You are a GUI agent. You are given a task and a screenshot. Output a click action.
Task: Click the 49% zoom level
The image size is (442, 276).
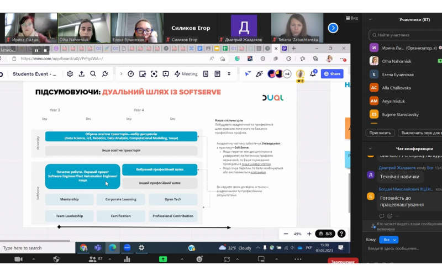pyautogui.click(x=297, y=233)
